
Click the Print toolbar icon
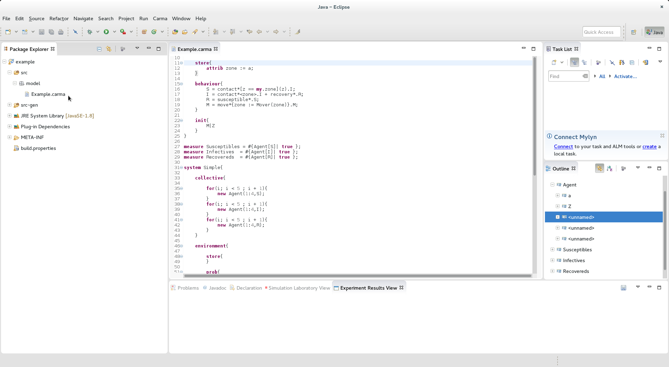[x=61, y=32]
